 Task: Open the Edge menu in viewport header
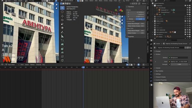[111, 1]
